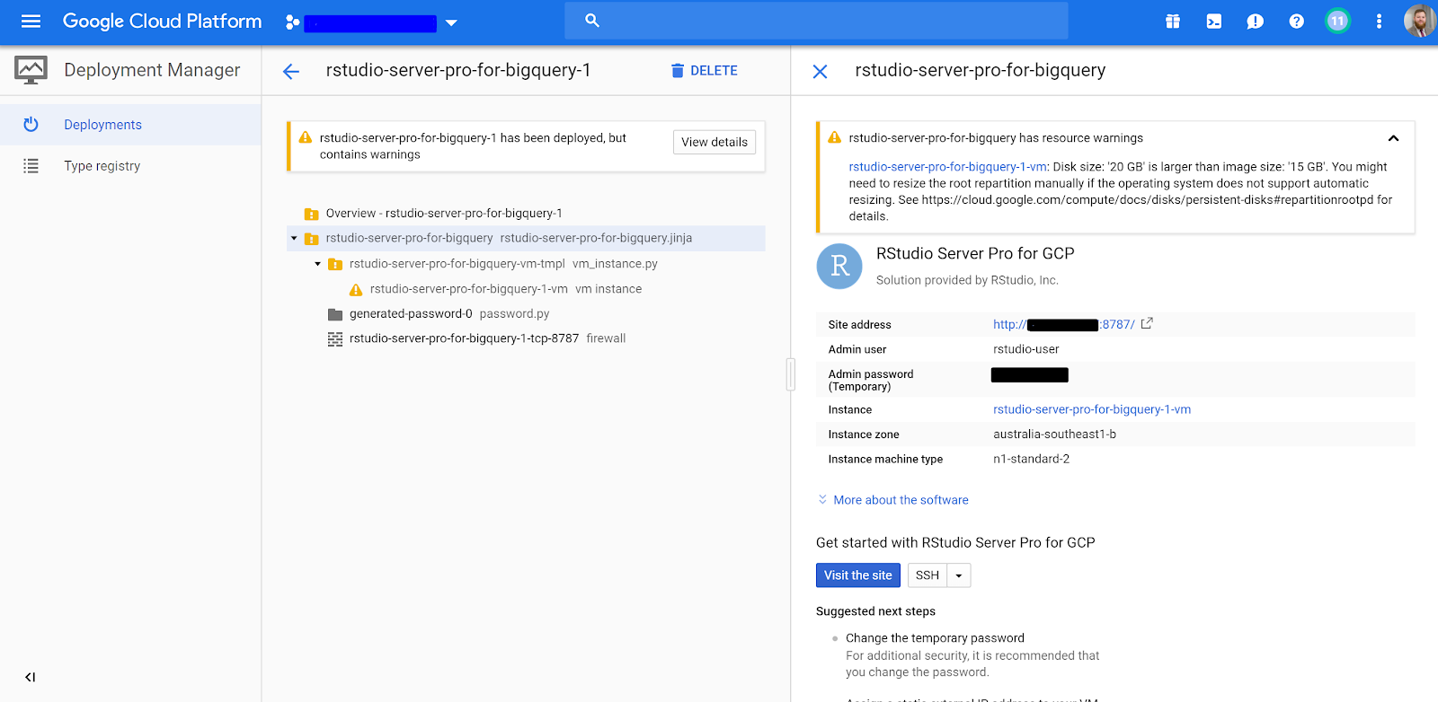Open rstudio-server-pro-for-bigquery-1-vm warning link

coord(947,167)
